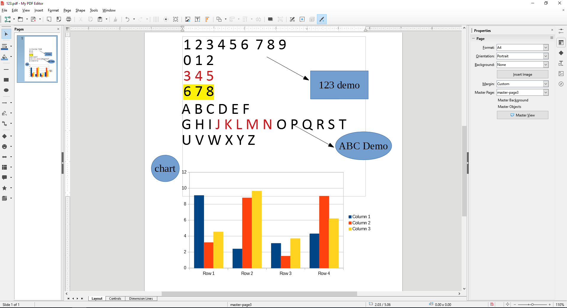
Task: Click the Master View button
Action: (x=522, y=115)
